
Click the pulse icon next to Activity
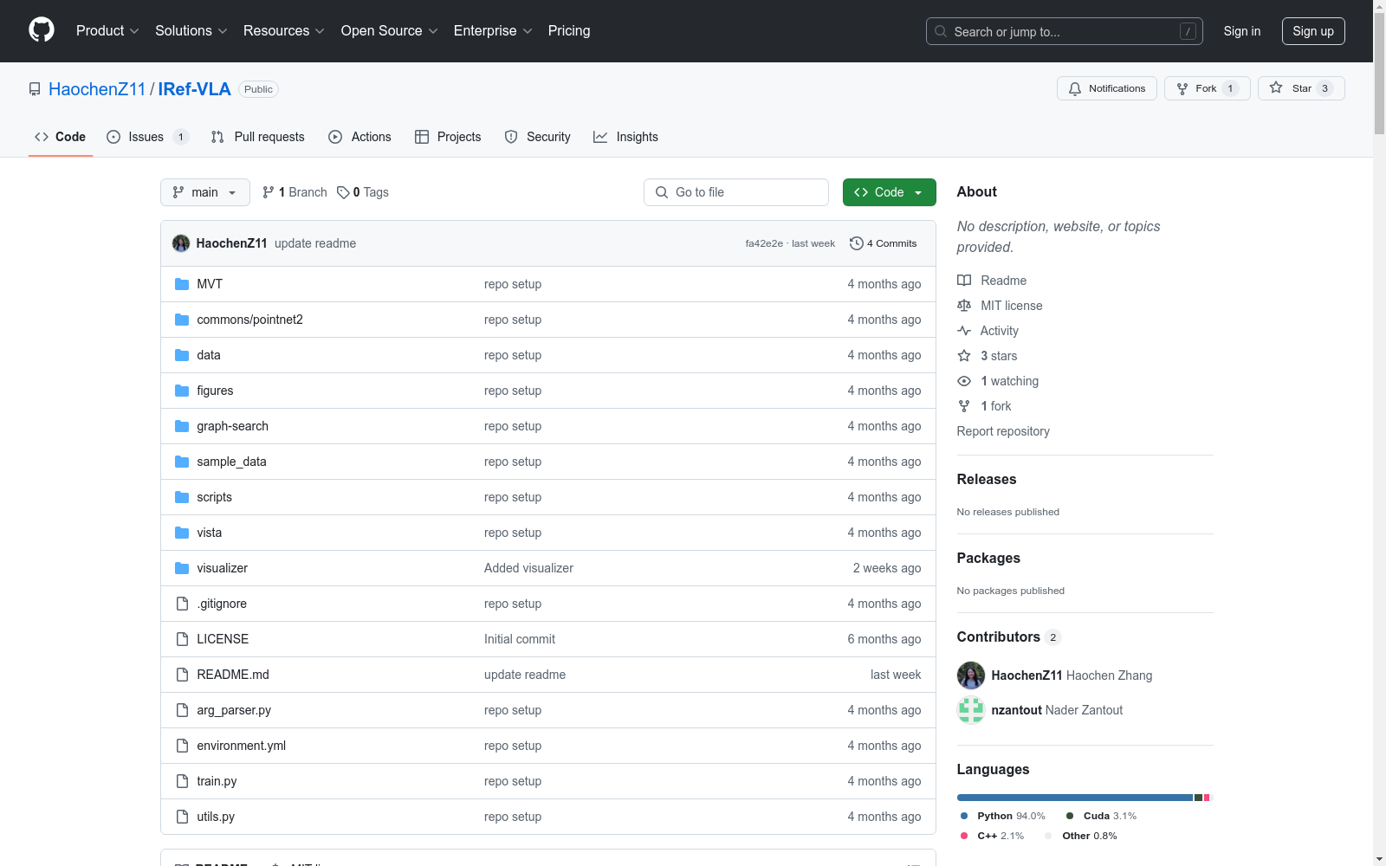[964, 331]
